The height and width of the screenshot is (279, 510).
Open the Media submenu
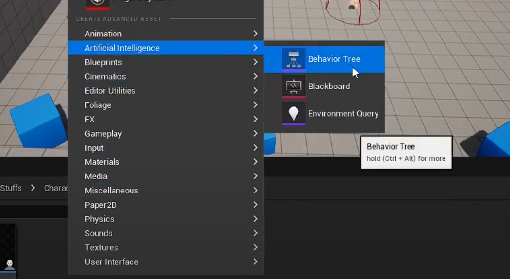(x=166, y=176)
